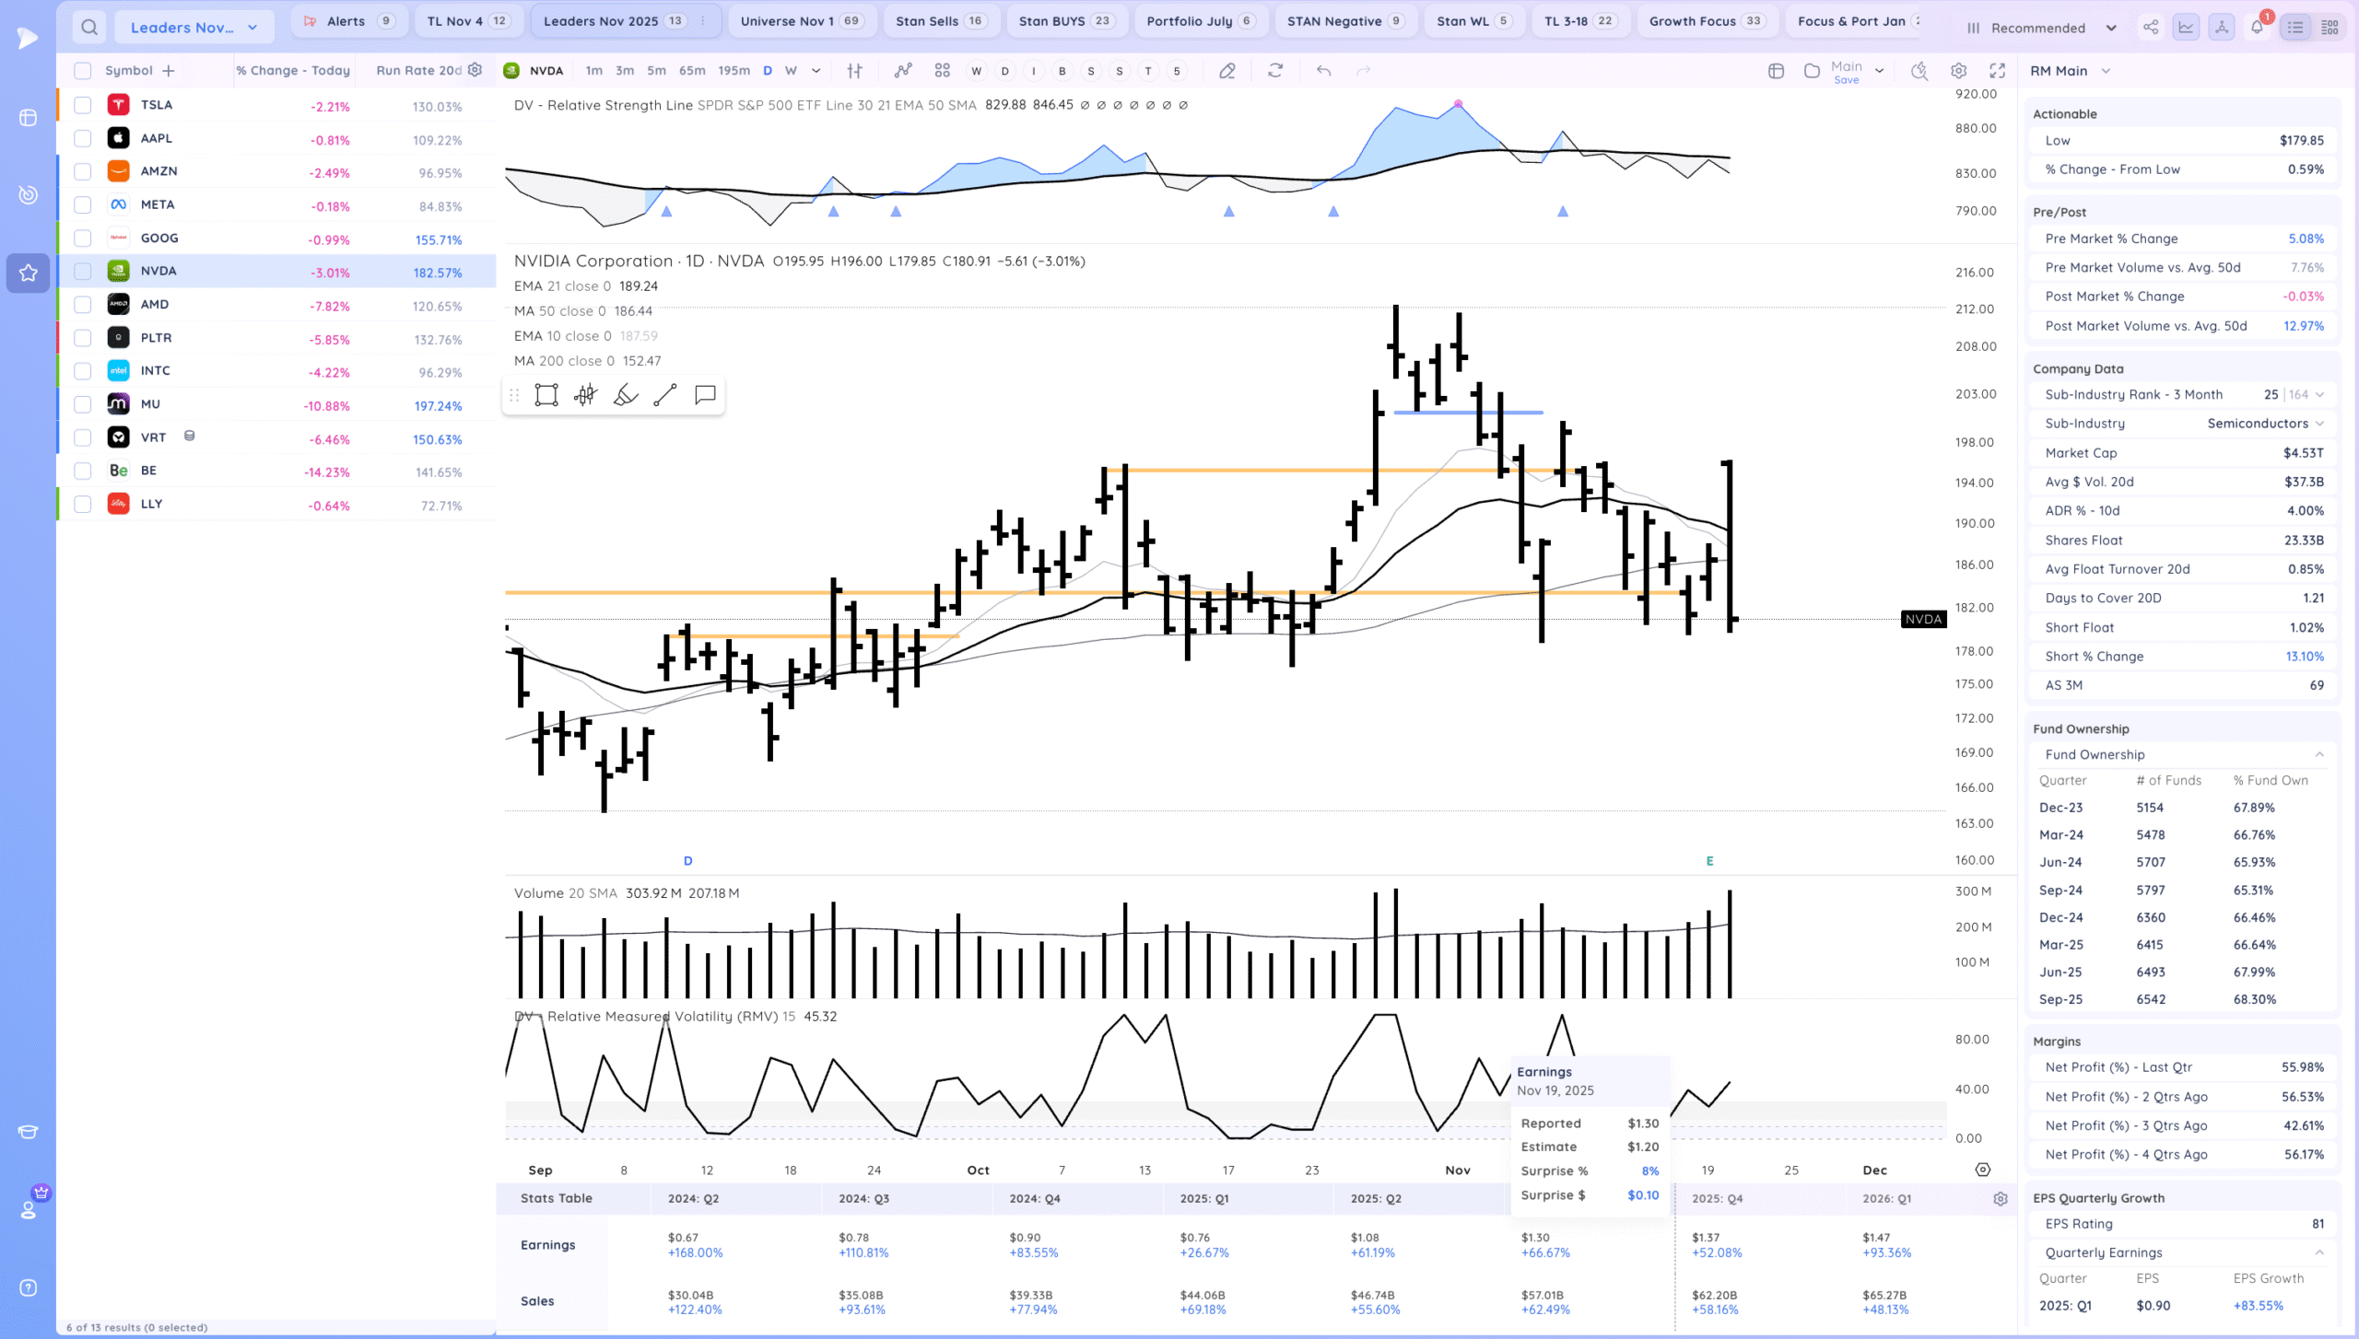Click the chart fullscreen icon
2359x1339 pixels.
pyautogui.click(x=1997, y=71)
